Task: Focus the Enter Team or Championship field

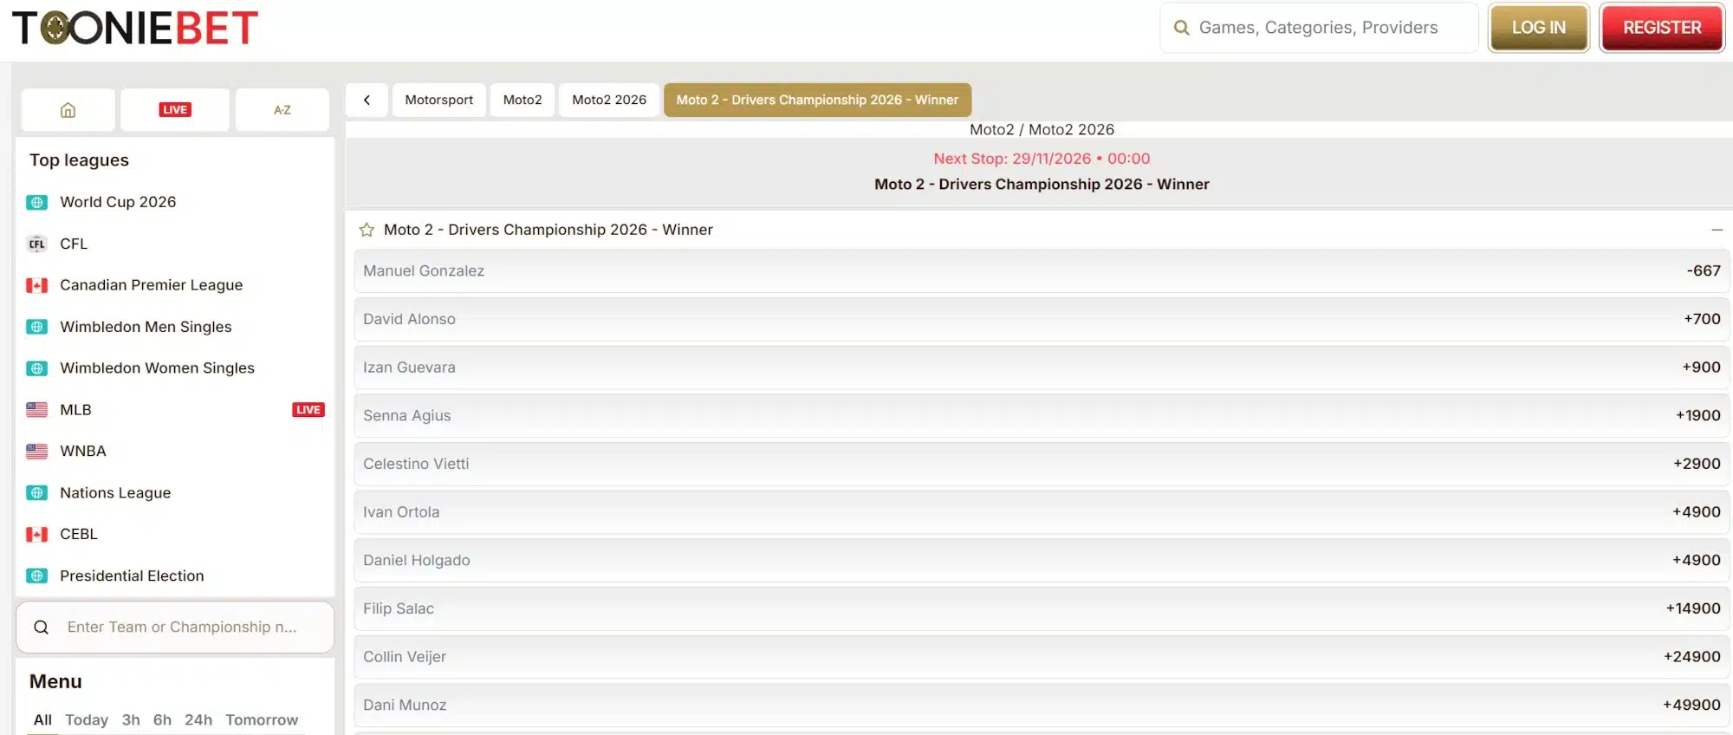Action: point(175,628)
